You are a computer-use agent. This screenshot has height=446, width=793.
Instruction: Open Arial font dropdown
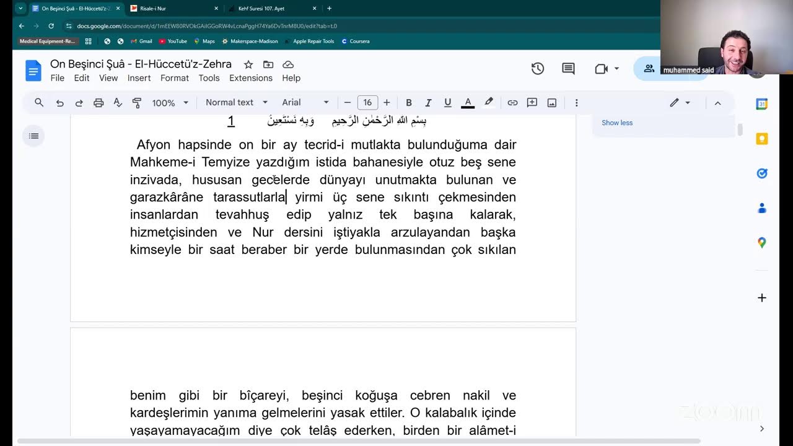(305, 103)
